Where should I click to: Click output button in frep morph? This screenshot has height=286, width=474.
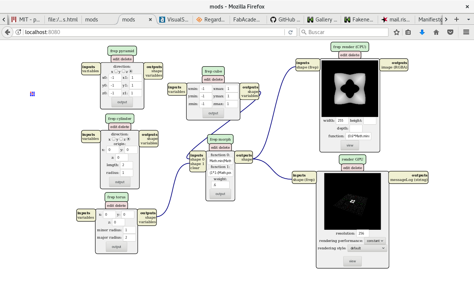[220, 194]
